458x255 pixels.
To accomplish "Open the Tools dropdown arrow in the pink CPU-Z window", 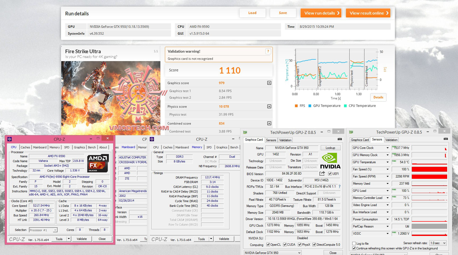I will pyautogui.click(x=69, y=239).
